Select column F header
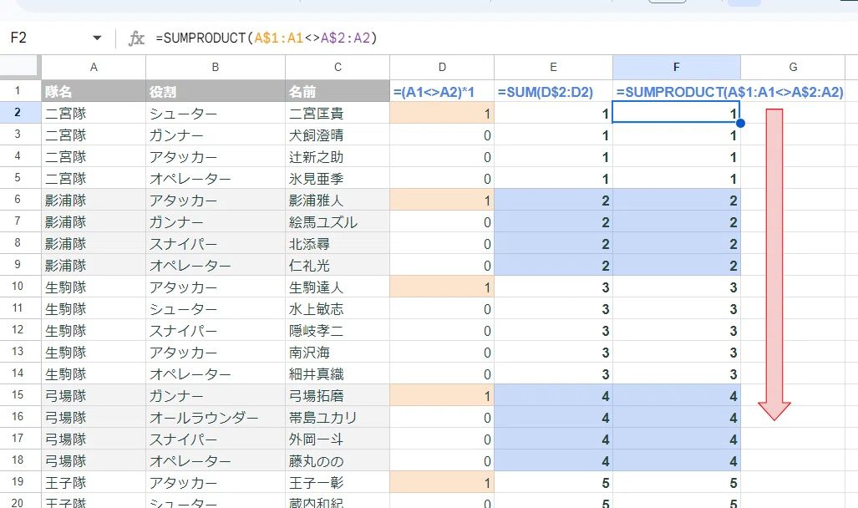 click(677, 68)
